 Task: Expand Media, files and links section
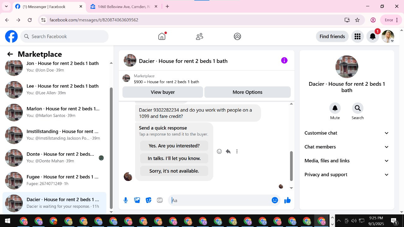[347, 161]
